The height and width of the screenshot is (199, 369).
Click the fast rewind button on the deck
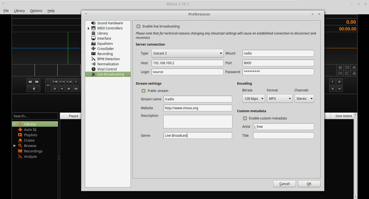[30, 82]
